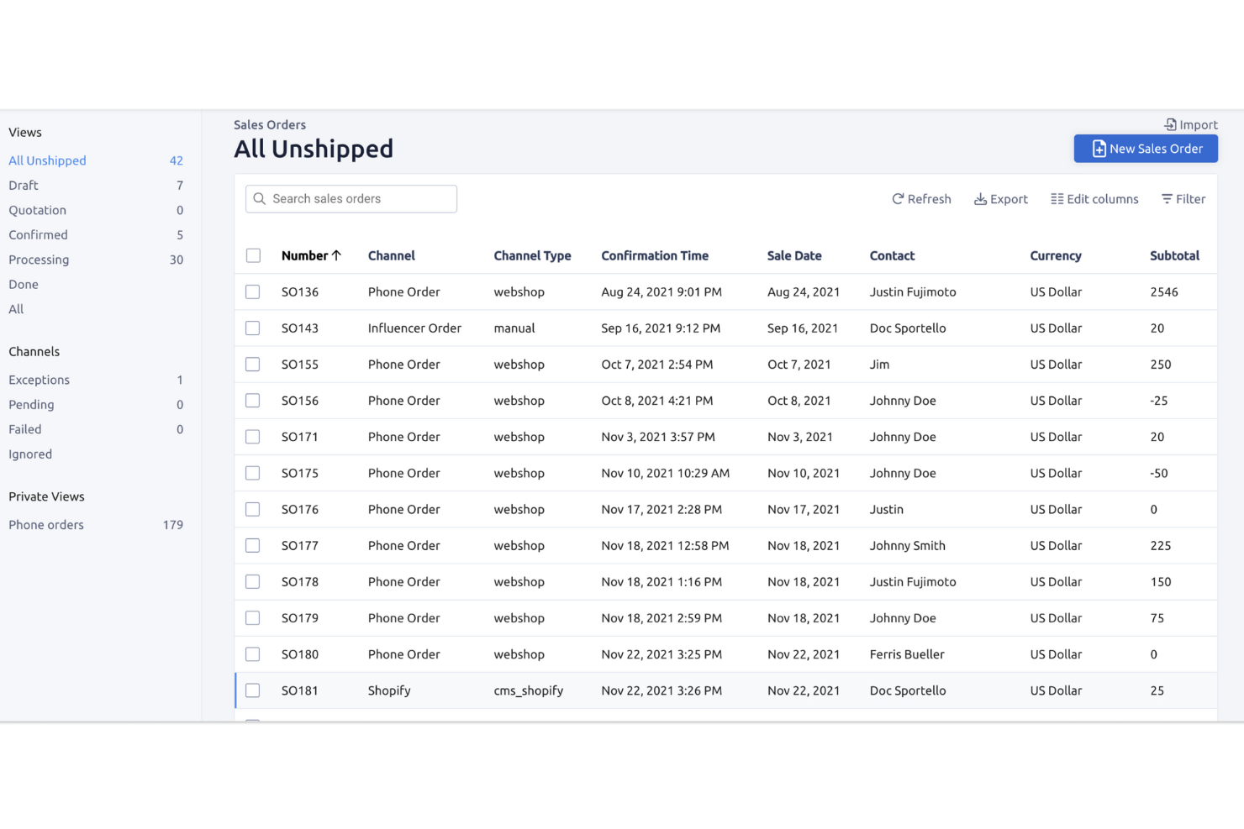Click the New Sales Order button
Screen dimensions: 1244x829
point(1146,149)
